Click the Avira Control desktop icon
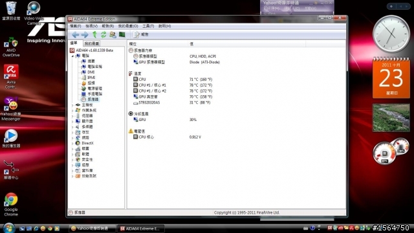 tap(11, 76)
